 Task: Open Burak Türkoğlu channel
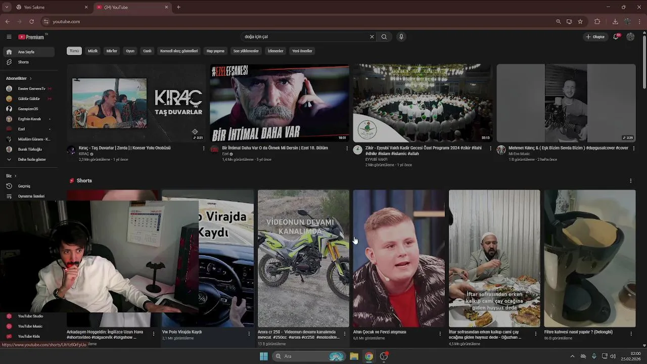coord(29,149)
